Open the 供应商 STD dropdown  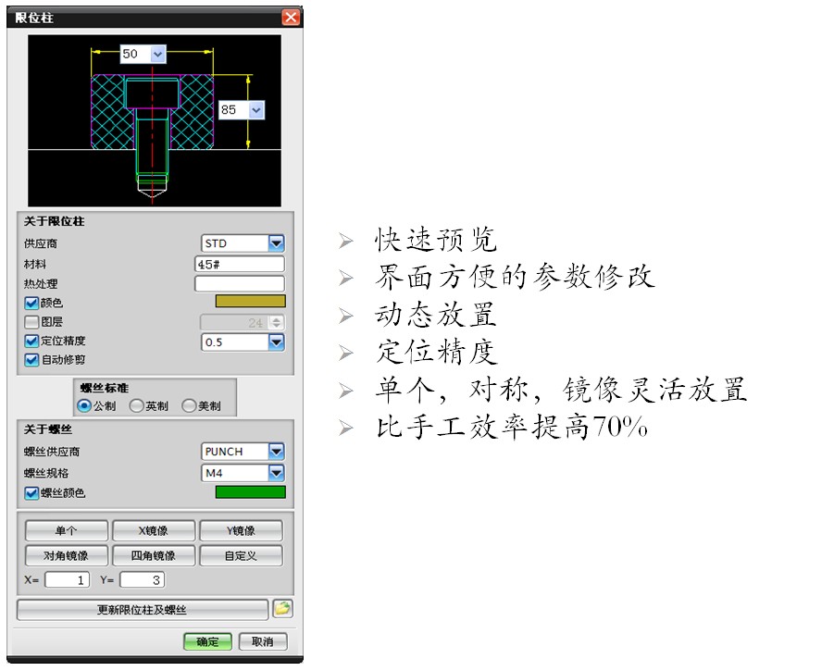point(276,243)
